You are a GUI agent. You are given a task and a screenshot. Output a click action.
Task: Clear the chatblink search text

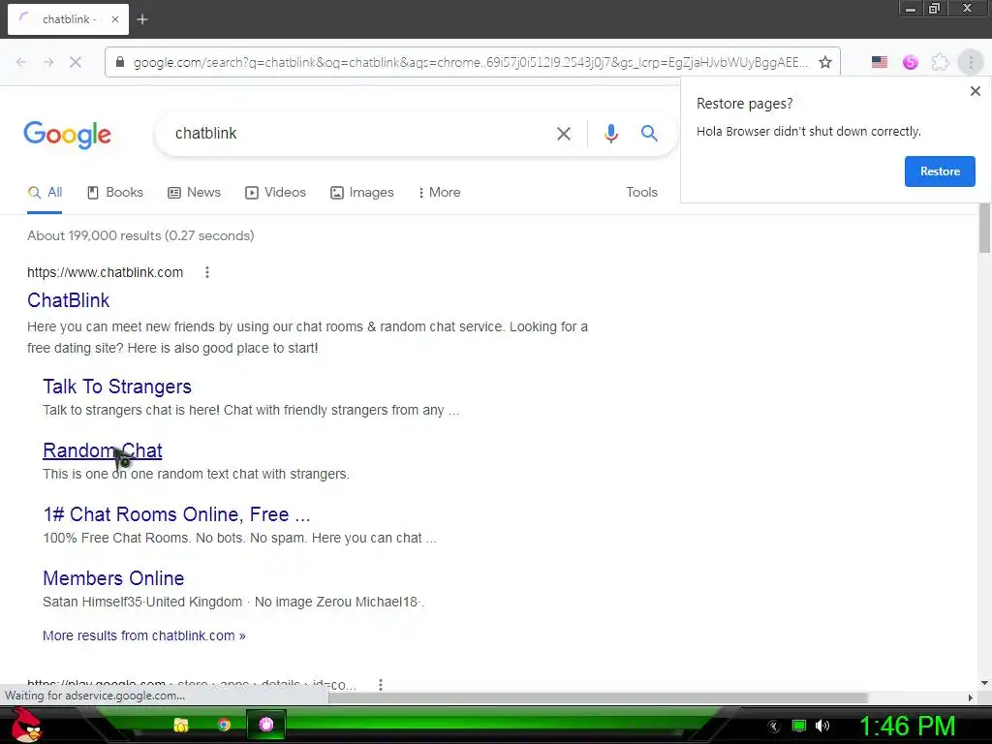point(563,134)
